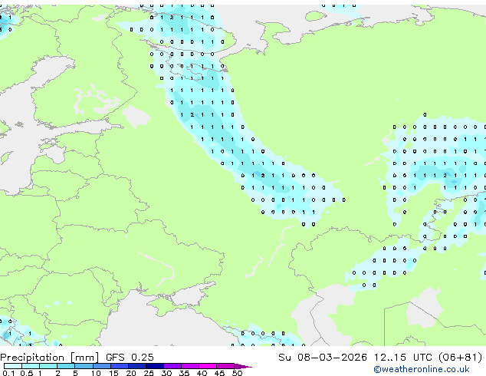Click the '(06+81)' forecast run label
The height and width of the screenshot is (376, 486).
[461, 358]
